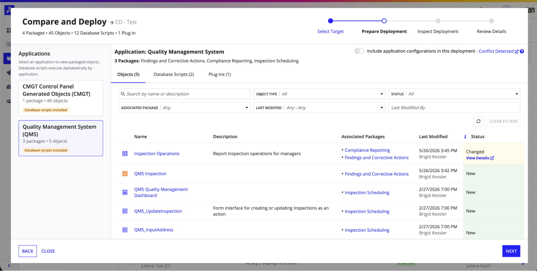Click the Prepare Deployment progress step circle
The image size is (537, 271).
click(384, 21)
